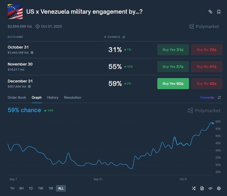Open the embed code icon

tap(210, 188)
